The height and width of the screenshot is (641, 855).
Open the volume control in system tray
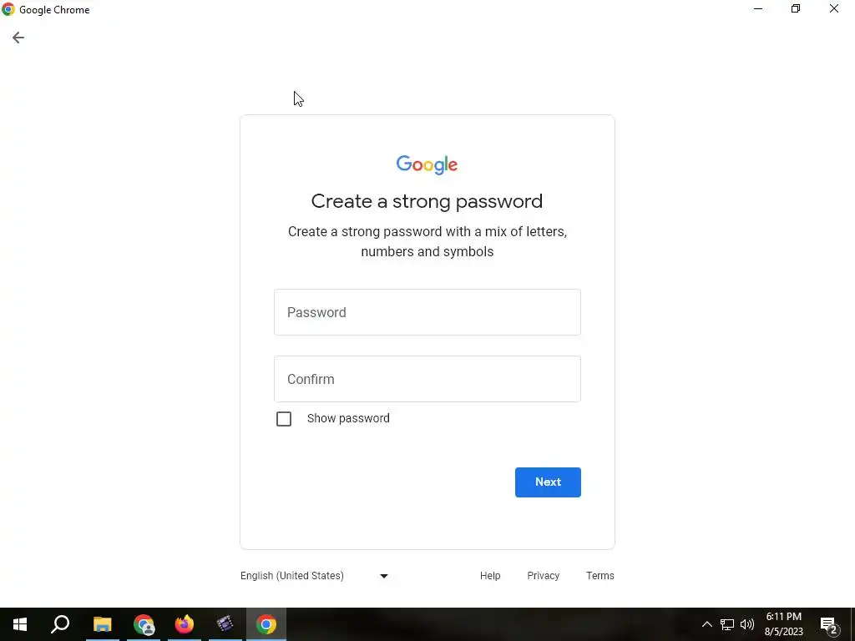tap(747, 624)
